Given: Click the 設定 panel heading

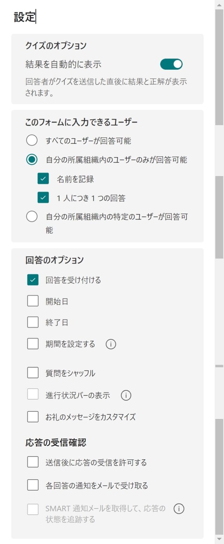Looking at the screenshot, I should [24, 17].
